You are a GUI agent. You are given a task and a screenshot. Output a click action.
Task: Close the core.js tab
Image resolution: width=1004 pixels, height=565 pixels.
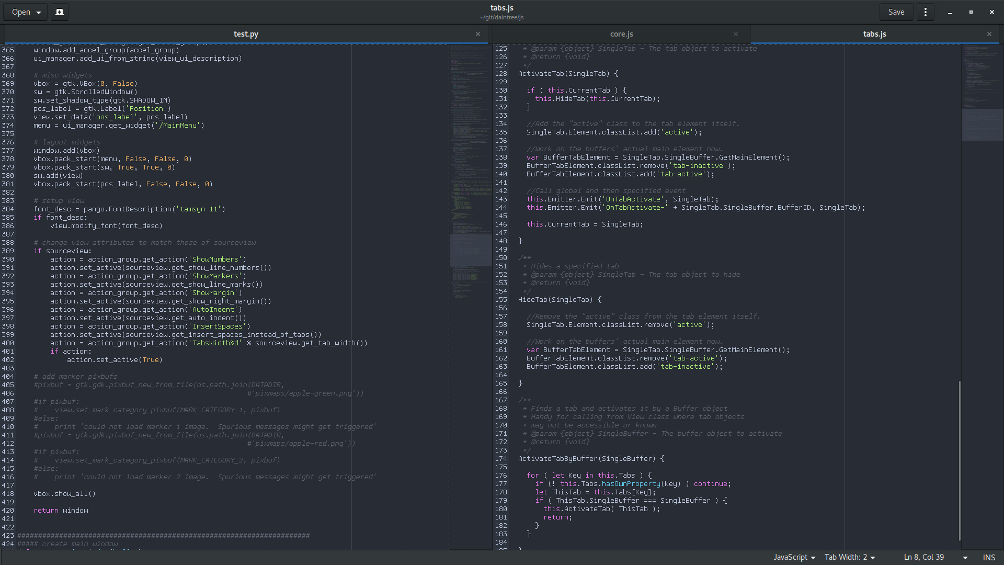pyautogui.click(x=736, y=34)
